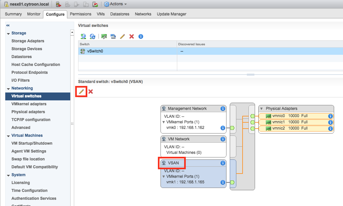The height and width of the screenshot is (206, 343).
Task: Select Host Cache Configuration
Action: point(36,65)
